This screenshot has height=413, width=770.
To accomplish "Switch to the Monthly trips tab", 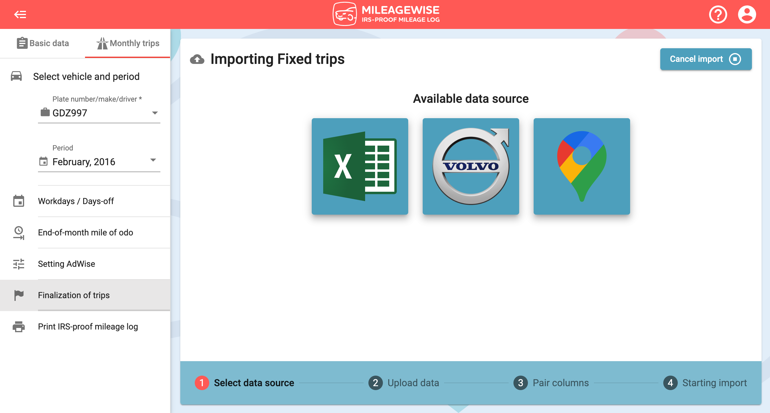I will 127,43.
